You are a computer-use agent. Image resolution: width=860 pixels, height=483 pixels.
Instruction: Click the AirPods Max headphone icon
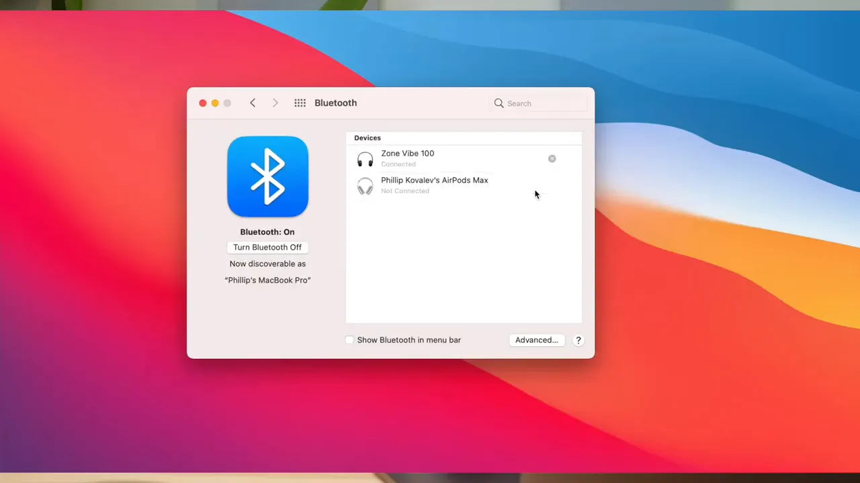point(365,186)
